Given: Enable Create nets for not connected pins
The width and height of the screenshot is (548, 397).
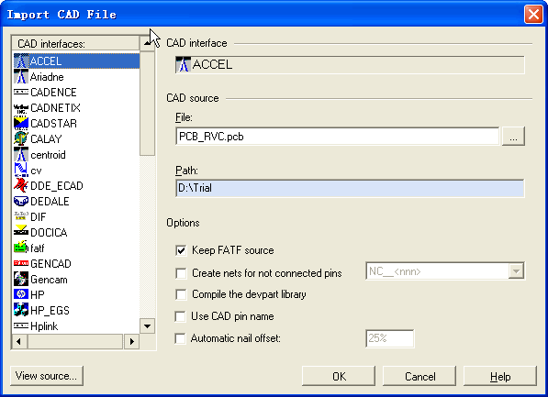Looking at the screenshot, I should pos(181,273).
